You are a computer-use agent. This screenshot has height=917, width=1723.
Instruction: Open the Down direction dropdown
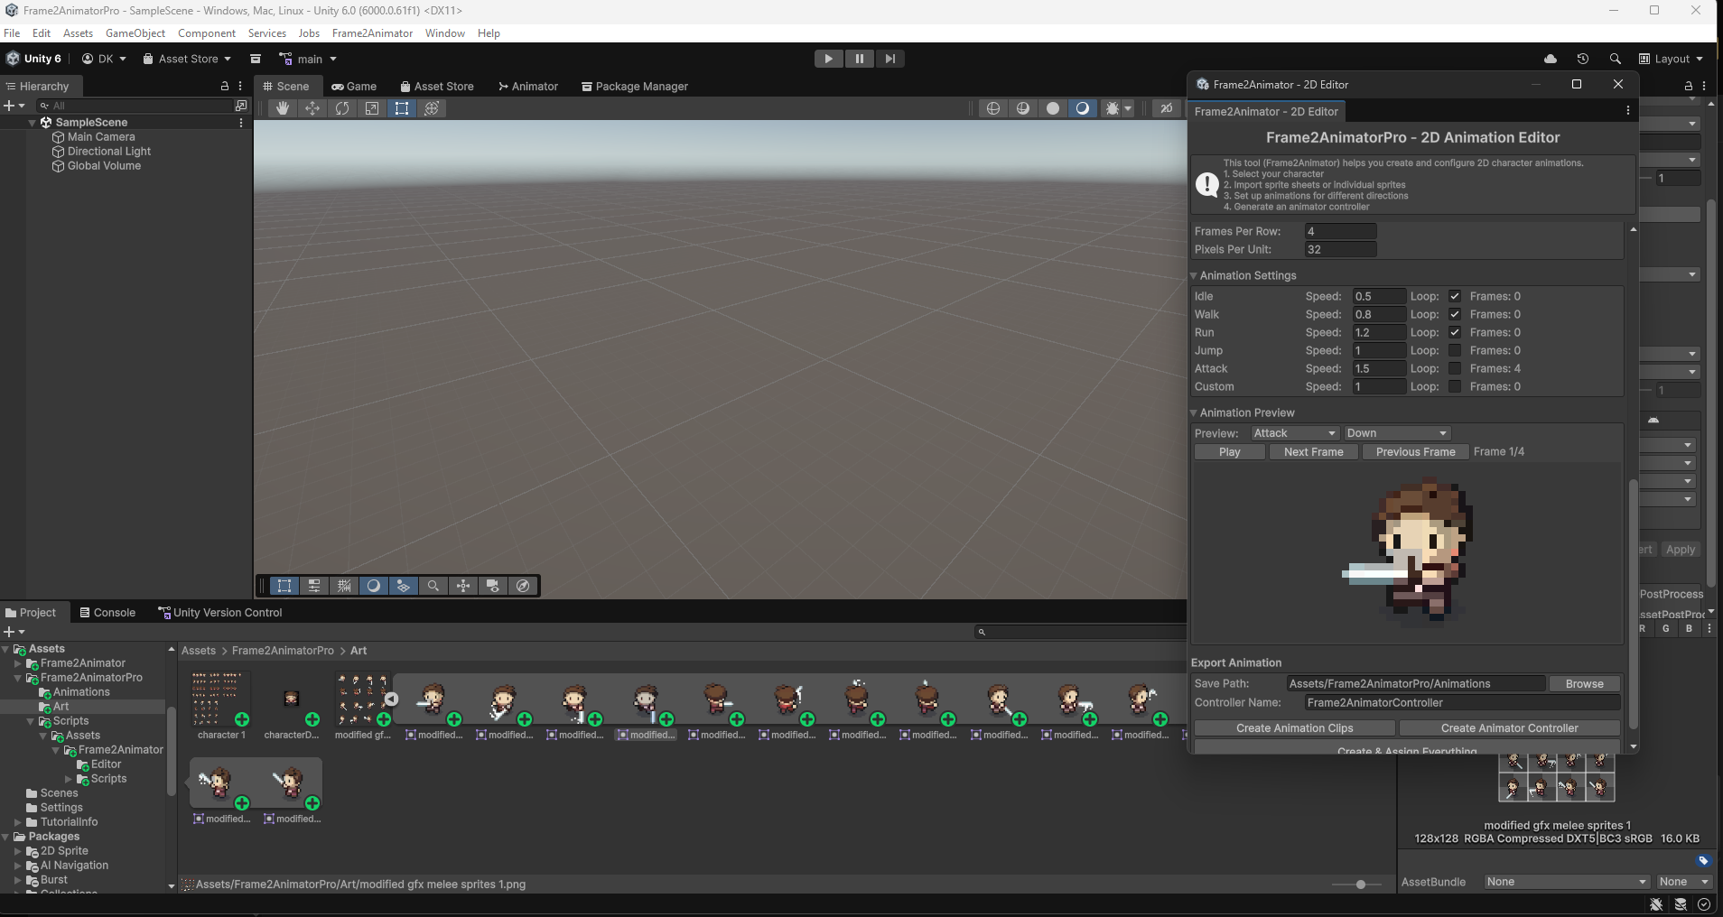(x=1396, y=433)
